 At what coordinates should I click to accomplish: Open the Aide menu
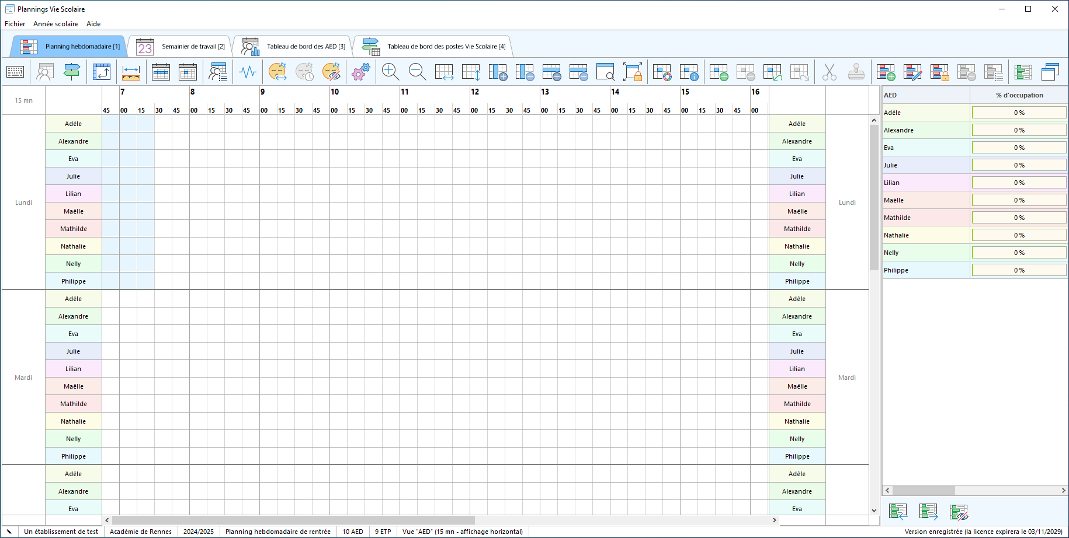(93, 24)
